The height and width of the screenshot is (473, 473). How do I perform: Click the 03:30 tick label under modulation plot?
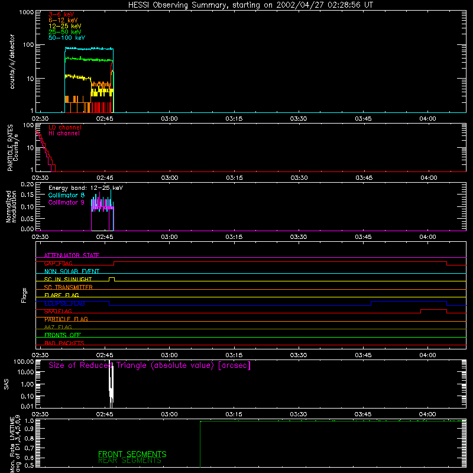point(299,237)
